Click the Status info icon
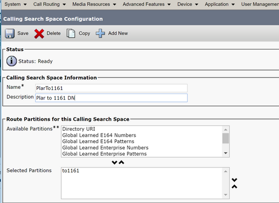 (12, 61)
